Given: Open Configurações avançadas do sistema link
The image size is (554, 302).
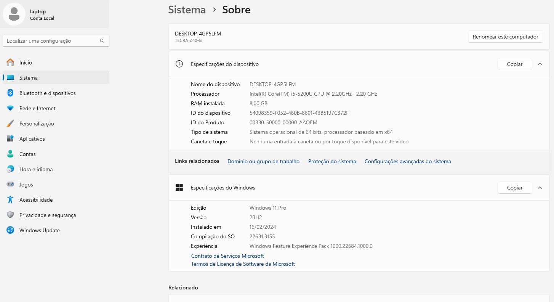Looking at the screenshot, I should (x=408, y=161).
